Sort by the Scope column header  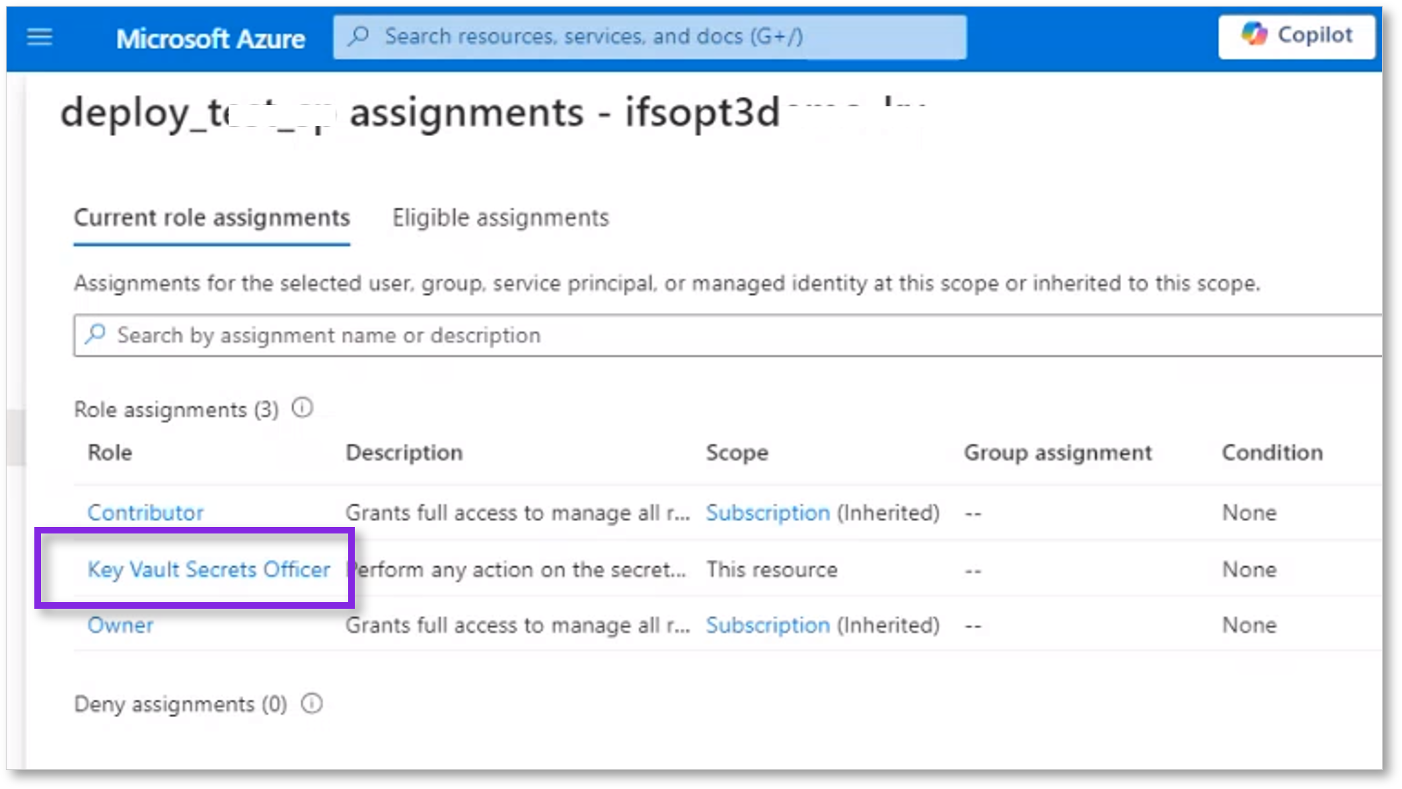coord(737,452)
